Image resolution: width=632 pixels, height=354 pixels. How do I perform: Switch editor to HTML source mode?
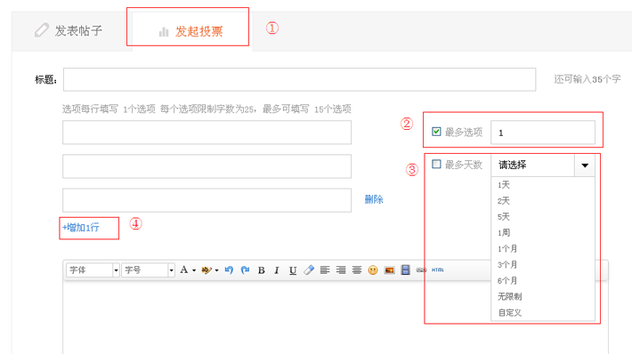(438, 270)
